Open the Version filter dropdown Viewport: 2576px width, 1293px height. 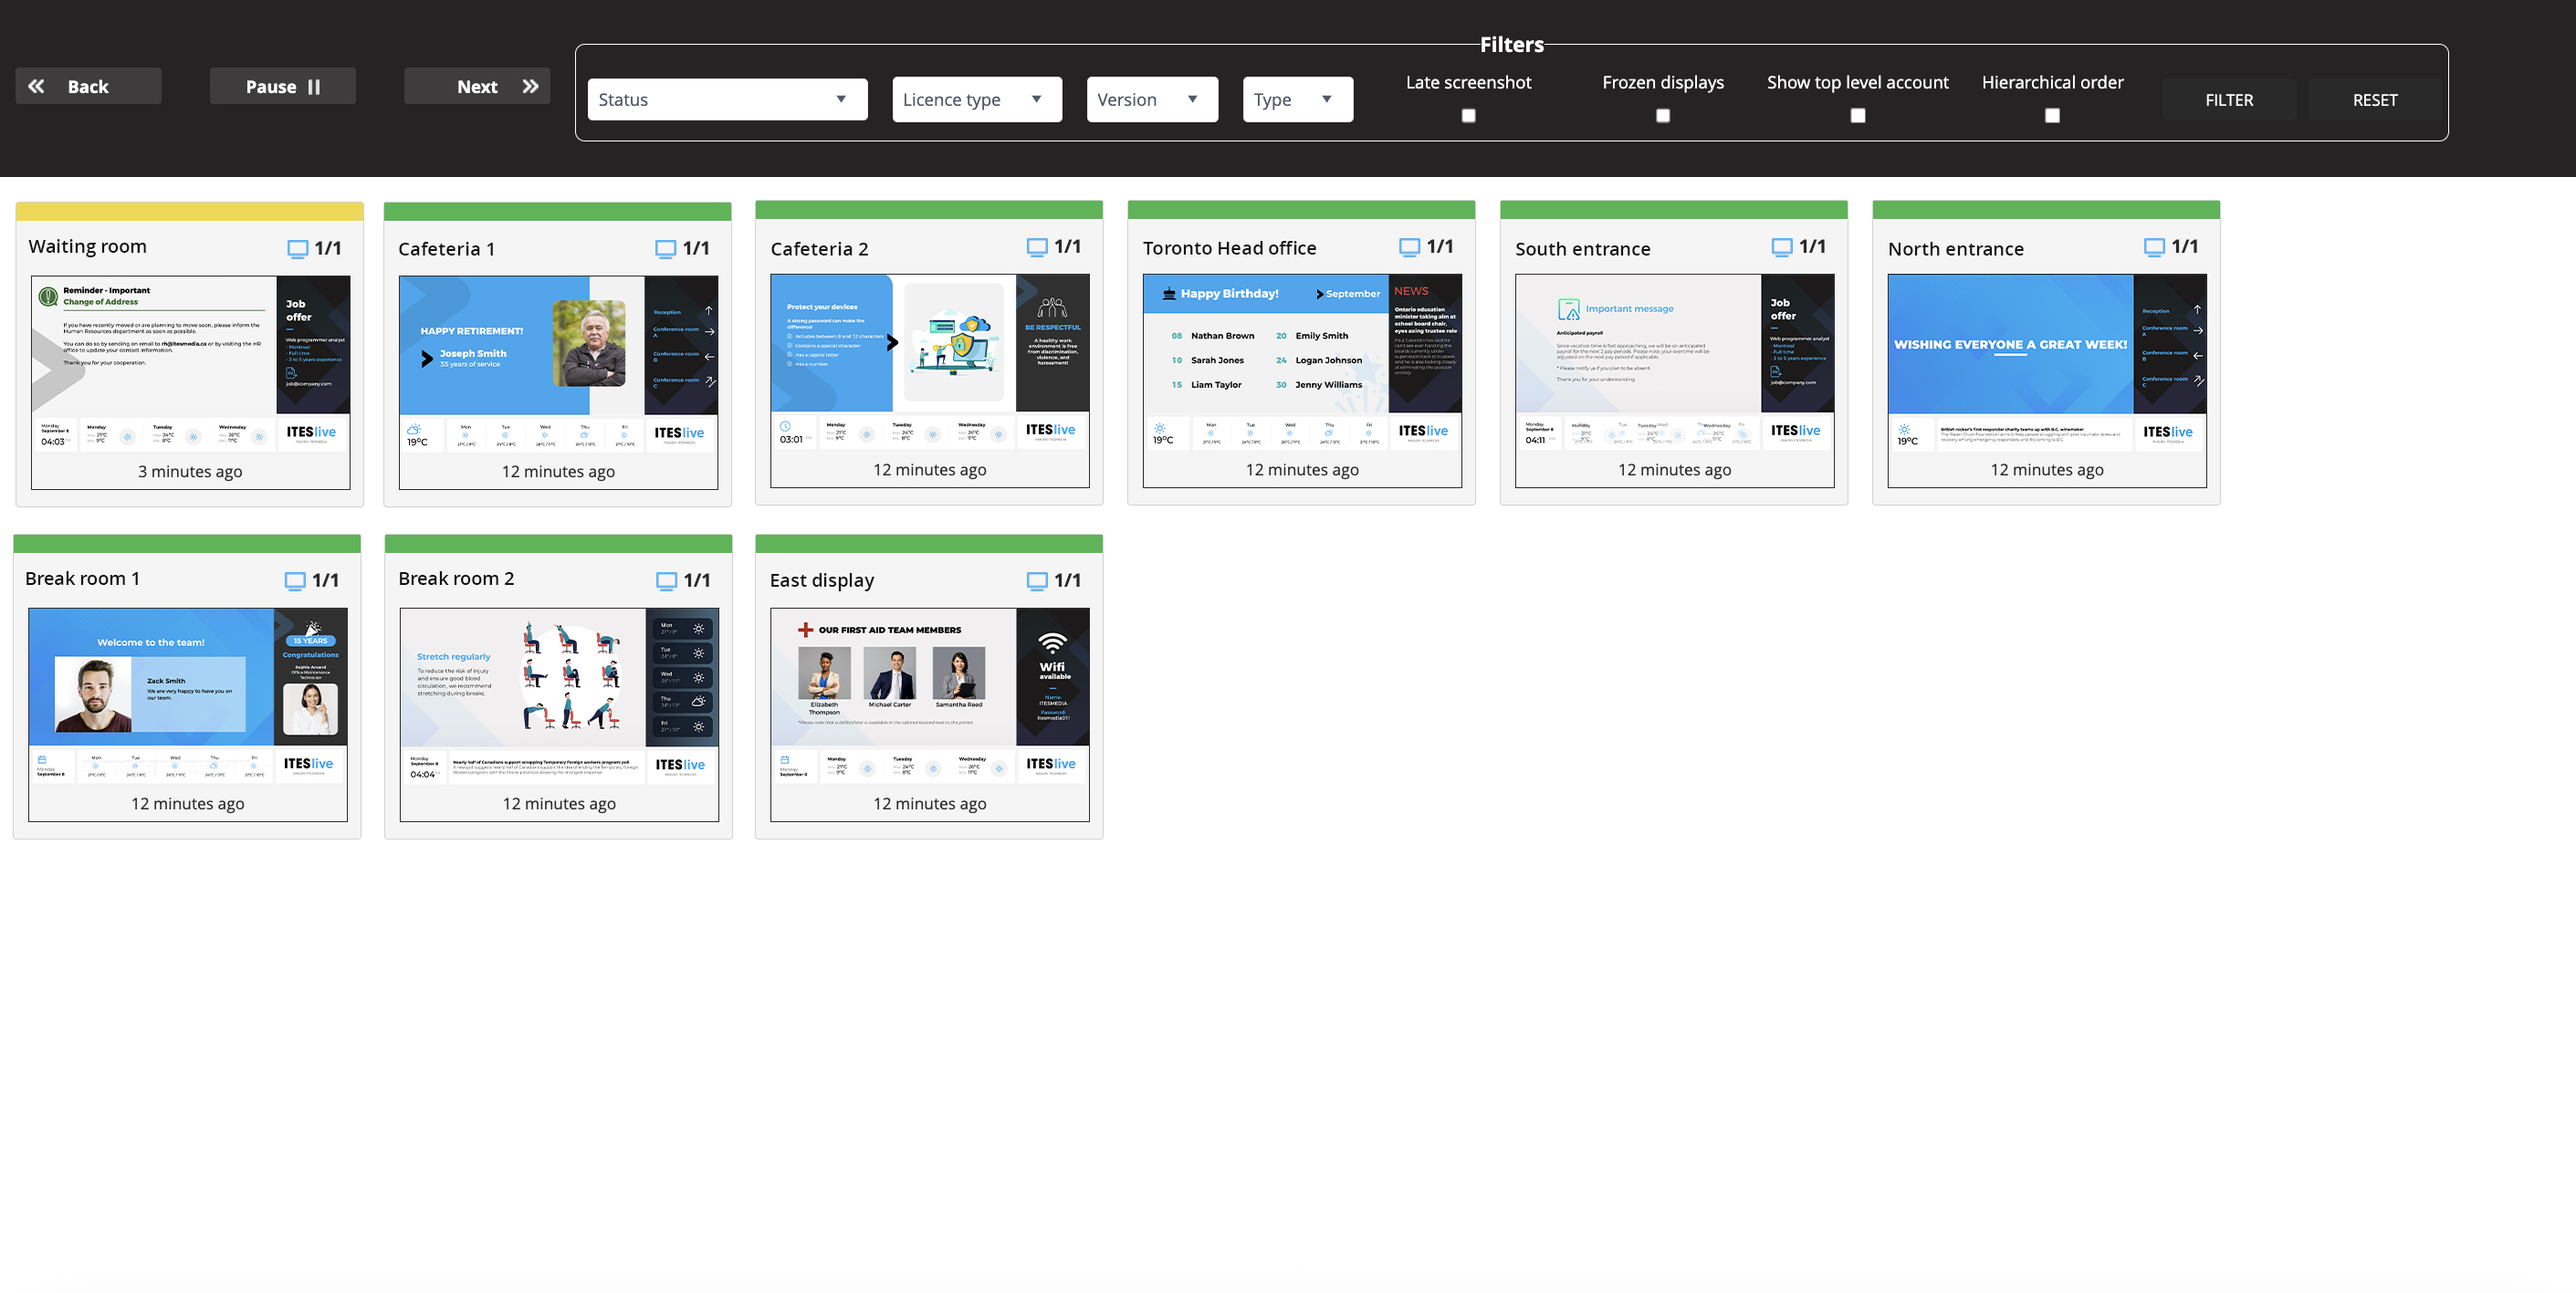pyautogui.click(x=1151, y=100)
